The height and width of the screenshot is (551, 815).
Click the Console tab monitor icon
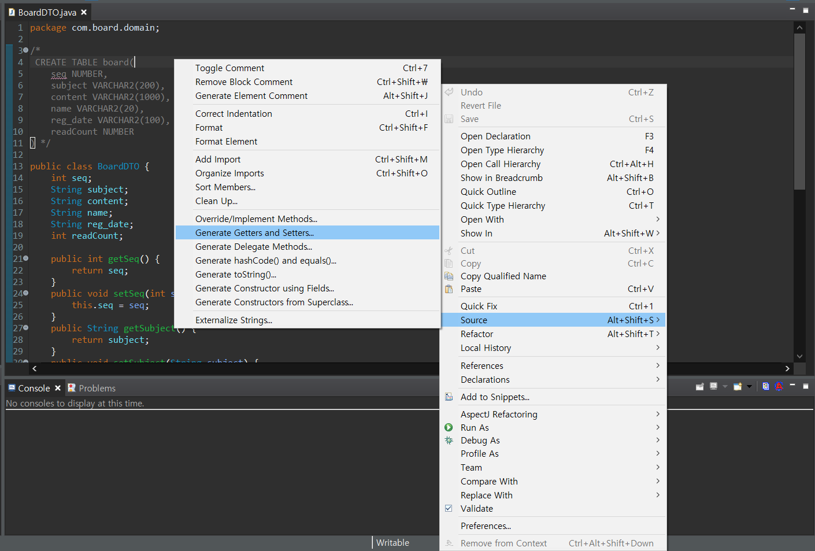click(x=12, y=388)
